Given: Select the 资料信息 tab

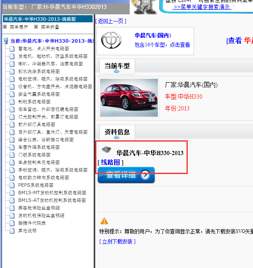Looking at the screenshot, I should (117, 133).
